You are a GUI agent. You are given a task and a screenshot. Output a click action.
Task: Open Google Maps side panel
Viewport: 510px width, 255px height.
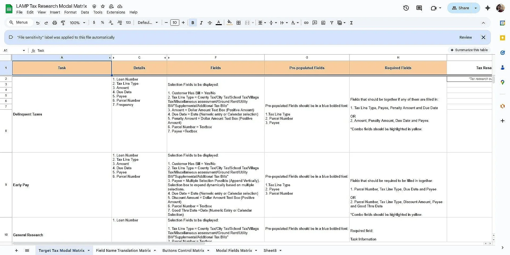coord(502,82)
